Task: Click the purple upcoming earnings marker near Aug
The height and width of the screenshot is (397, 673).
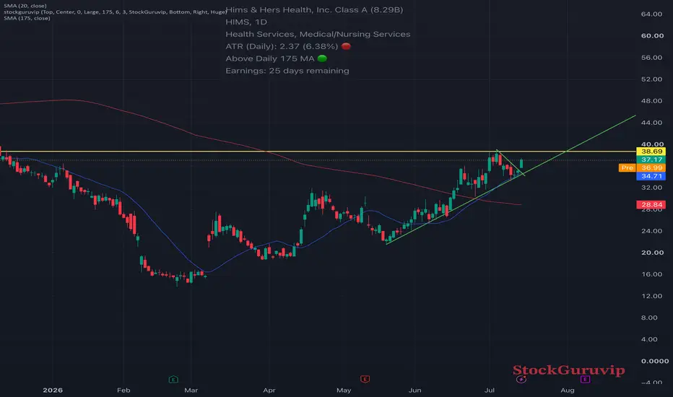Action: pyautogui.click(x=585, y=380)
